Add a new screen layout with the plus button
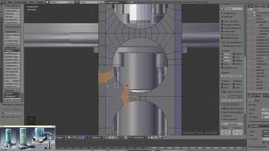The image size is (269, 151). point(70,2)
